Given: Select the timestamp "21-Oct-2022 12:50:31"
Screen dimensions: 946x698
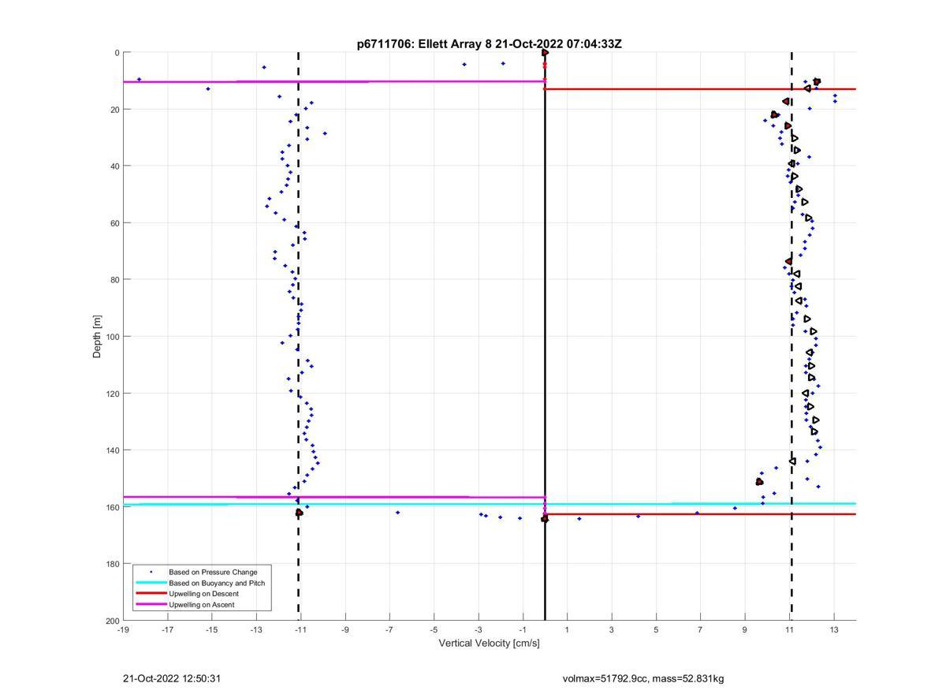Looking at the screenshot, I should pos(172,678).
